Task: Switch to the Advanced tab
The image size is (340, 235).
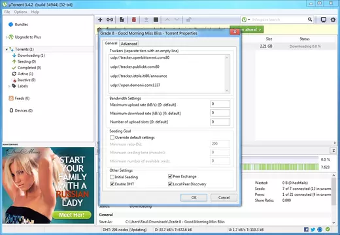Action: click(x=129, y=44)
